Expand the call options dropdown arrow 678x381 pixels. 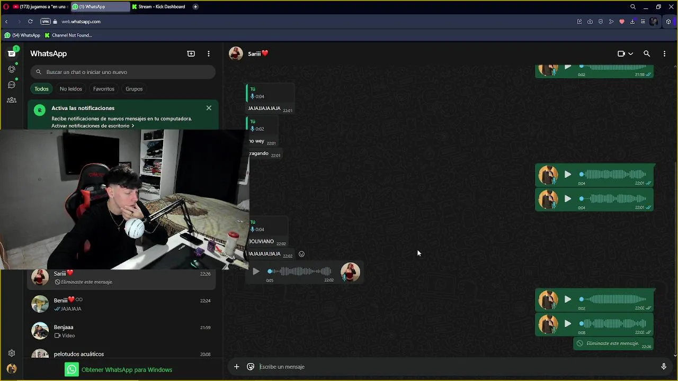(x=630, y=53)
